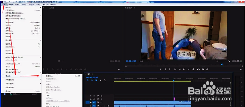
Task: Open Program monitor settings wrench
Action: (x=229, y=61)
